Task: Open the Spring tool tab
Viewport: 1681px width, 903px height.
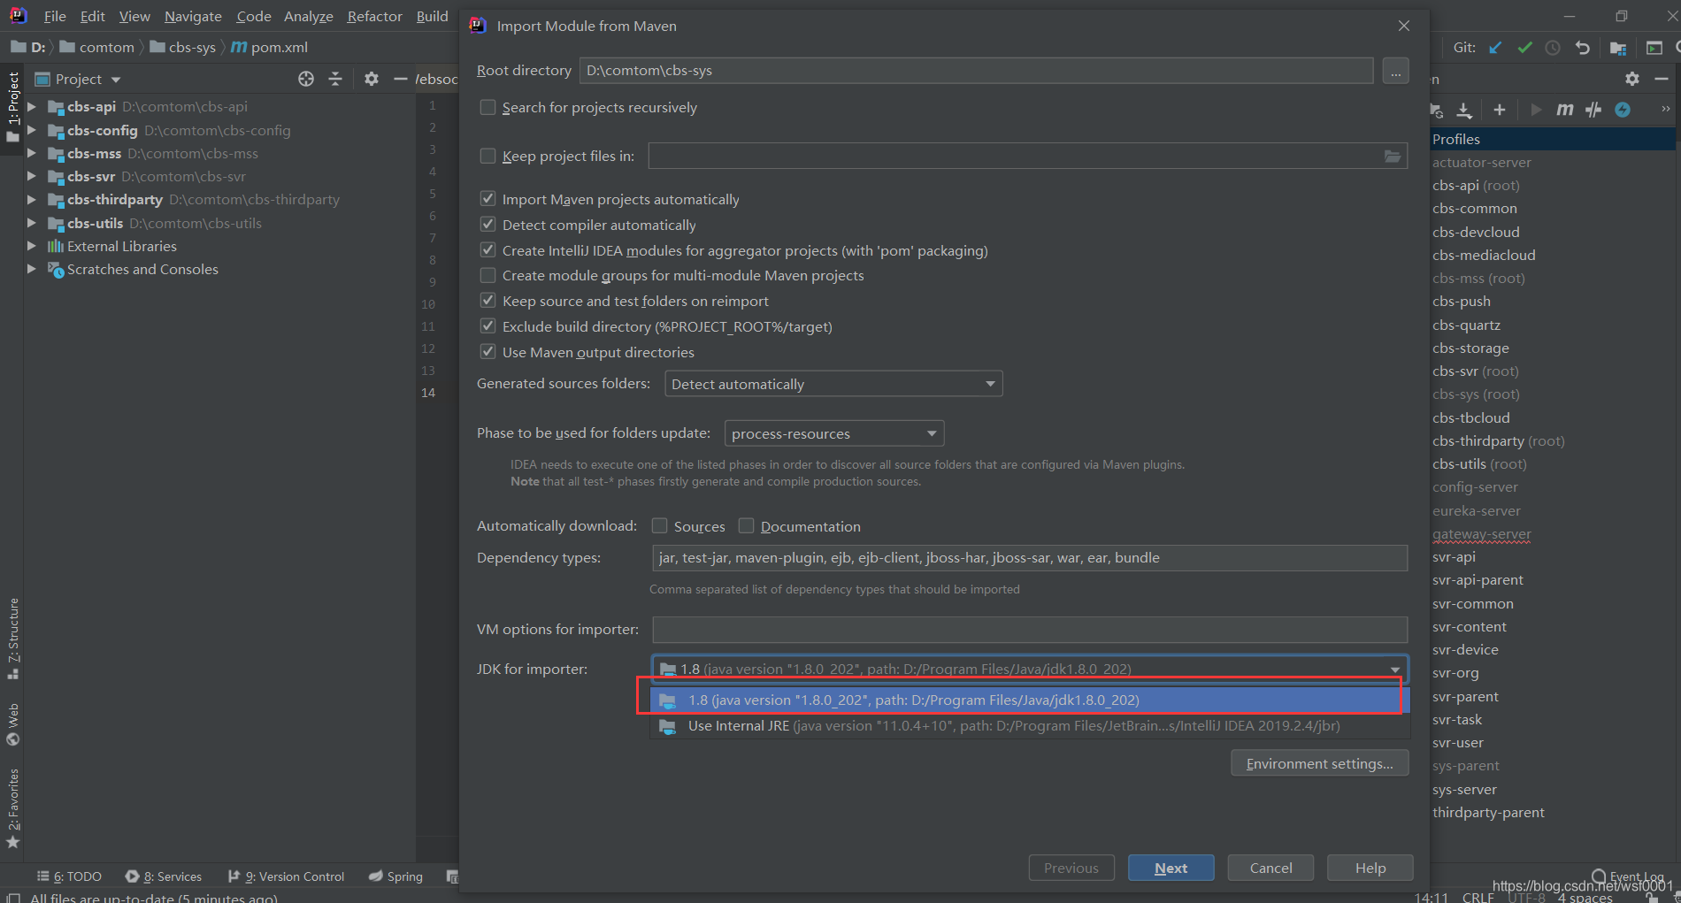Action: (395, 876)
